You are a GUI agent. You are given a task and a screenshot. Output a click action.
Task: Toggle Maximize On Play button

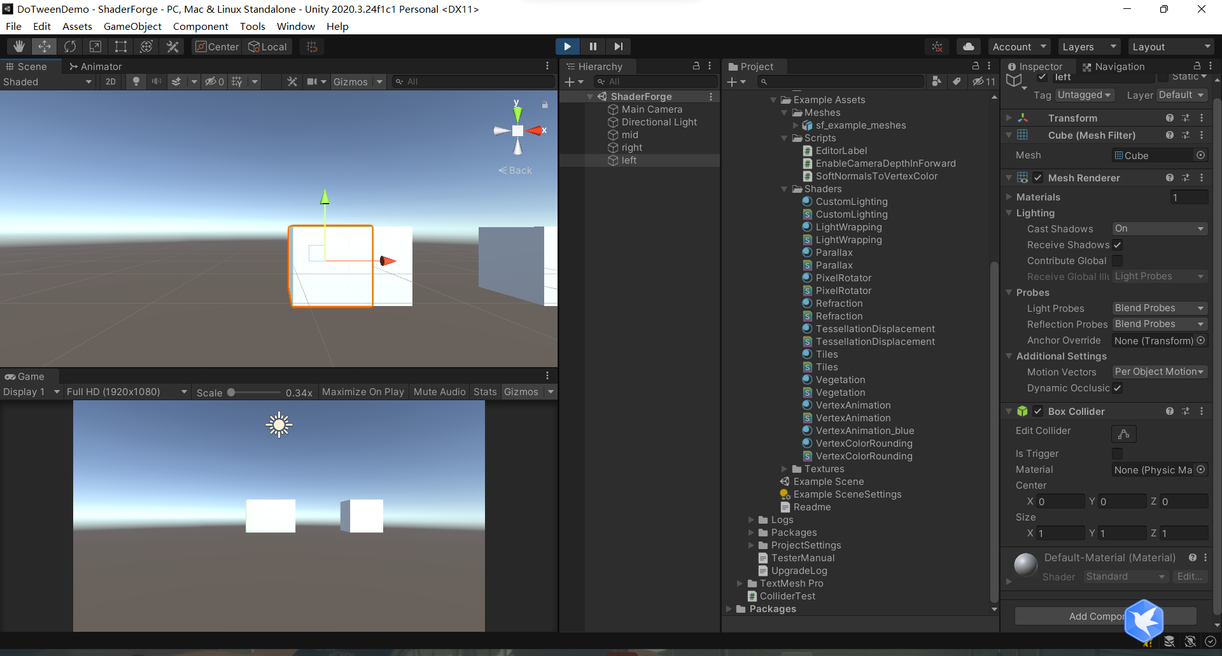point(363,392)
